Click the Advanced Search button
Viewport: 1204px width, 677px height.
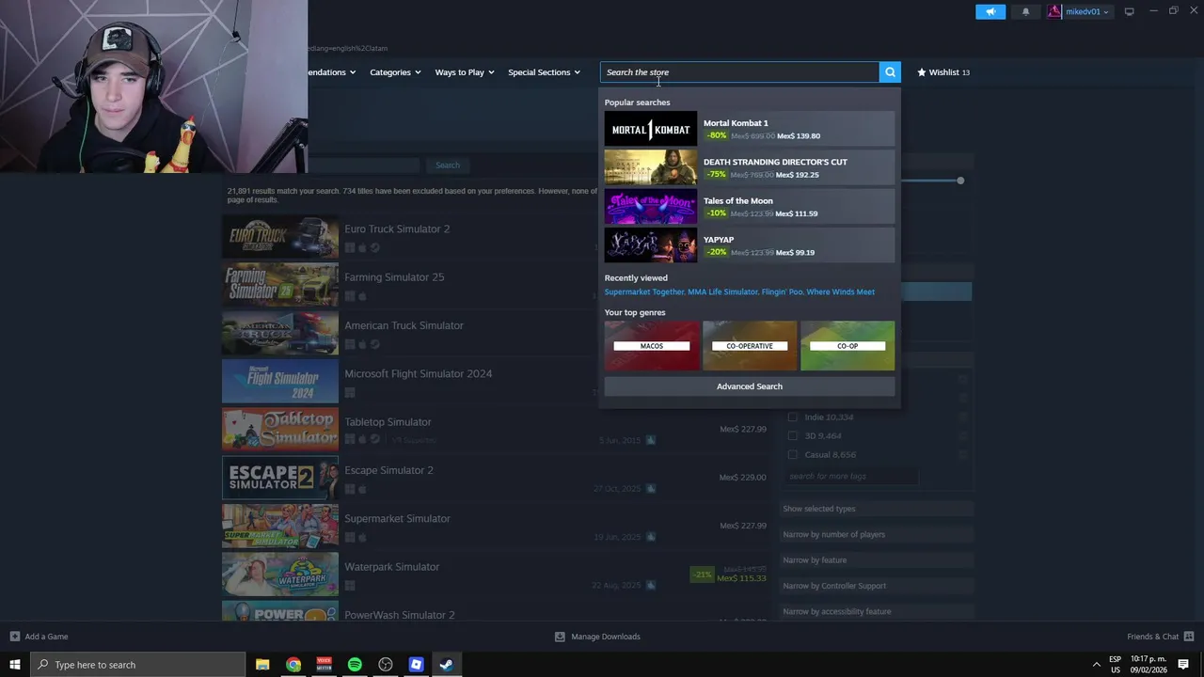point(750,386)
